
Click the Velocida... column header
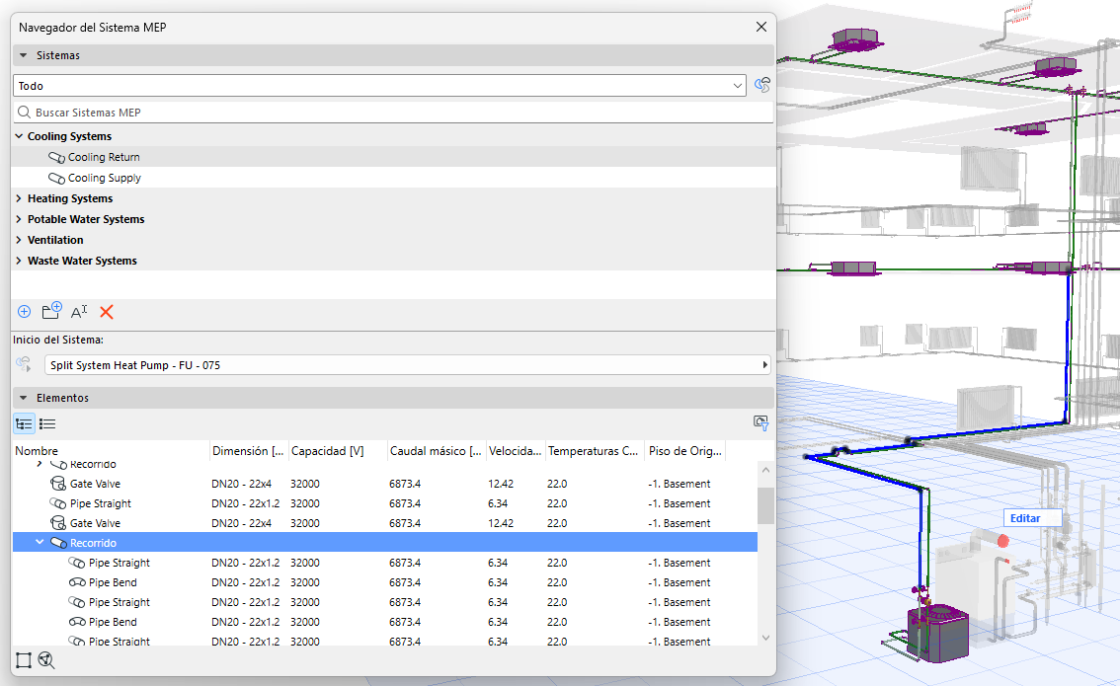(x=515, y=451)
